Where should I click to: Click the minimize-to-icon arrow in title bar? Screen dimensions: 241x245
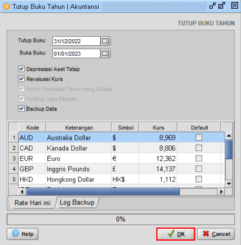point(213,6)
